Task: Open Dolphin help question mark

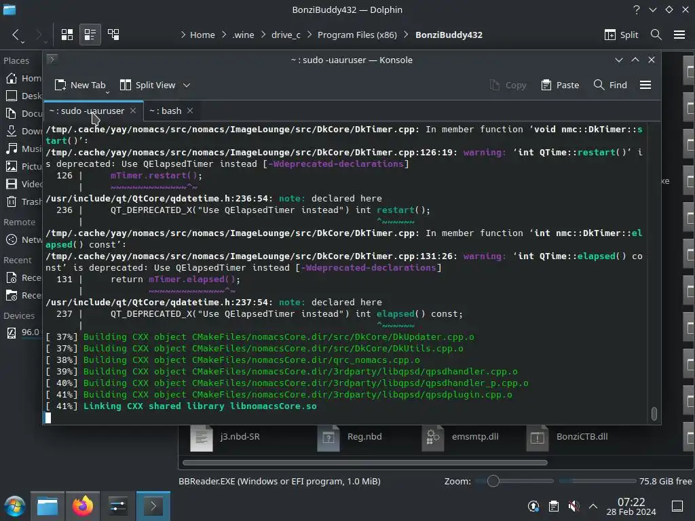Action: pos(637,9)
